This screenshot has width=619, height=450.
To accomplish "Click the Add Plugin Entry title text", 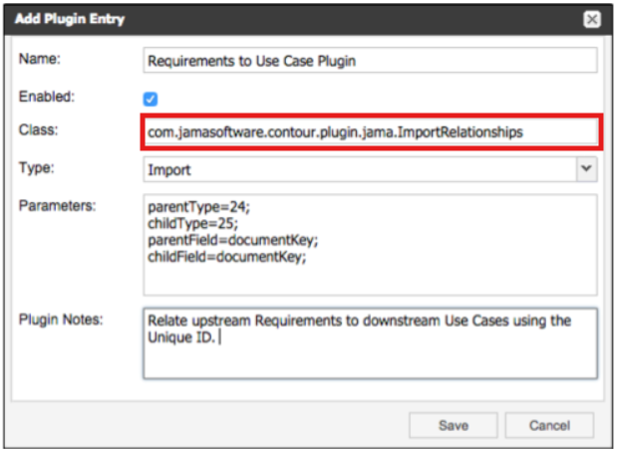I will [70, 19].
